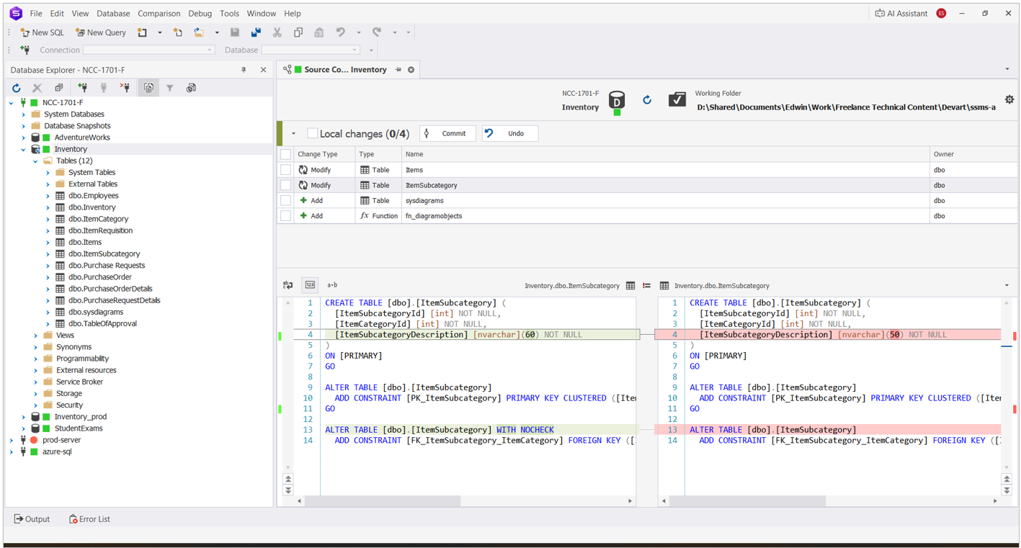The height and width of the screenshot is (548, 1021).
Task: Toggle the a·b whitespace icon
Action: point(332,285)
